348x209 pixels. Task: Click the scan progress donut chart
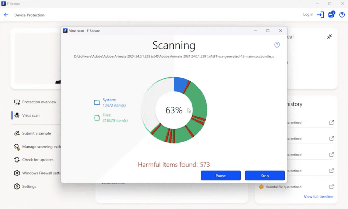pos(174,110)
